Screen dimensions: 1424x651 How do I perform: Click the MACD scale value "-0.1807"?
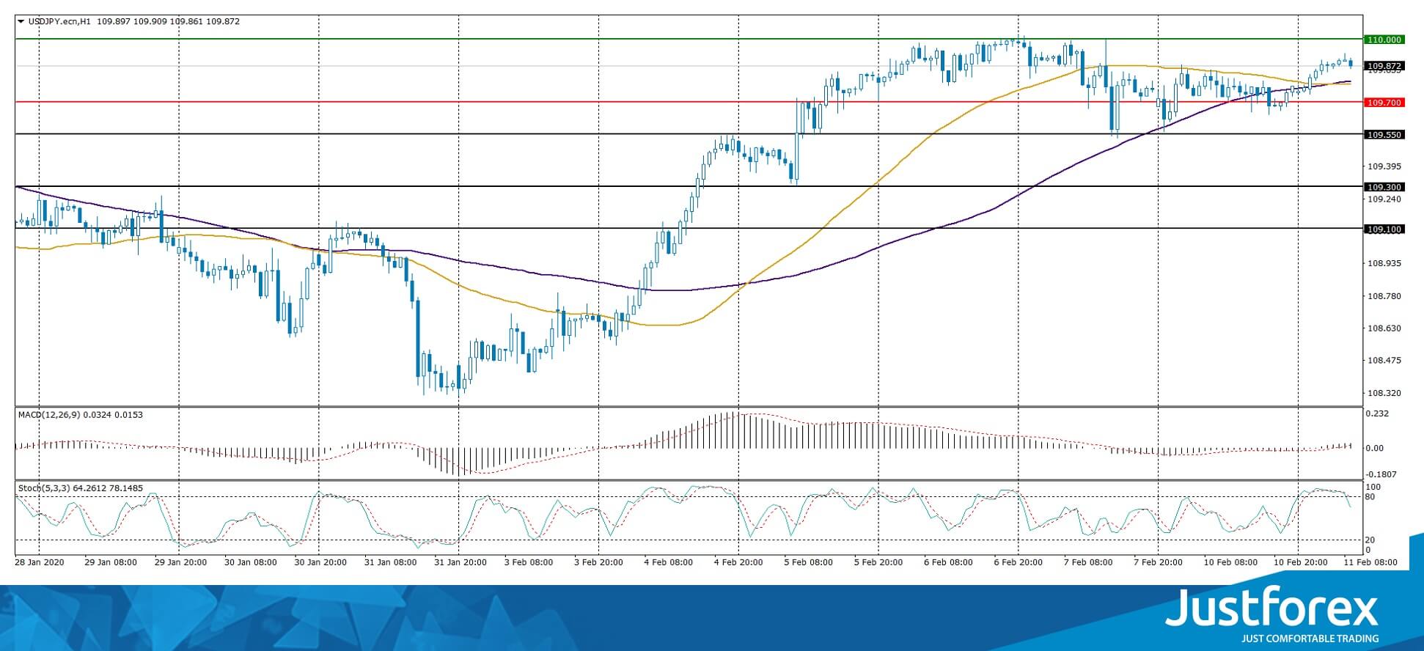(x=1381, y=474)
